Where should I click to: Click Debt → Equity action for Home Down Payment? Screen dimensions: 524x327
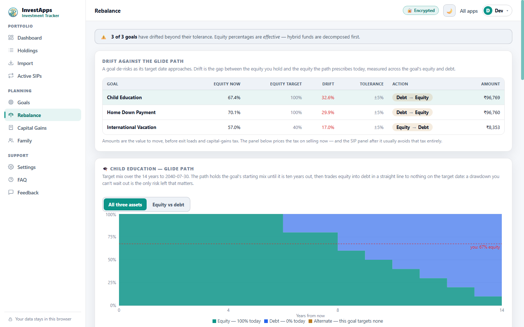412,112
